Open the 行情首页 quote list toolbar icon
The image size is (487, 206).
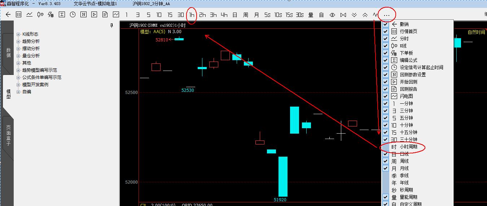18,15
